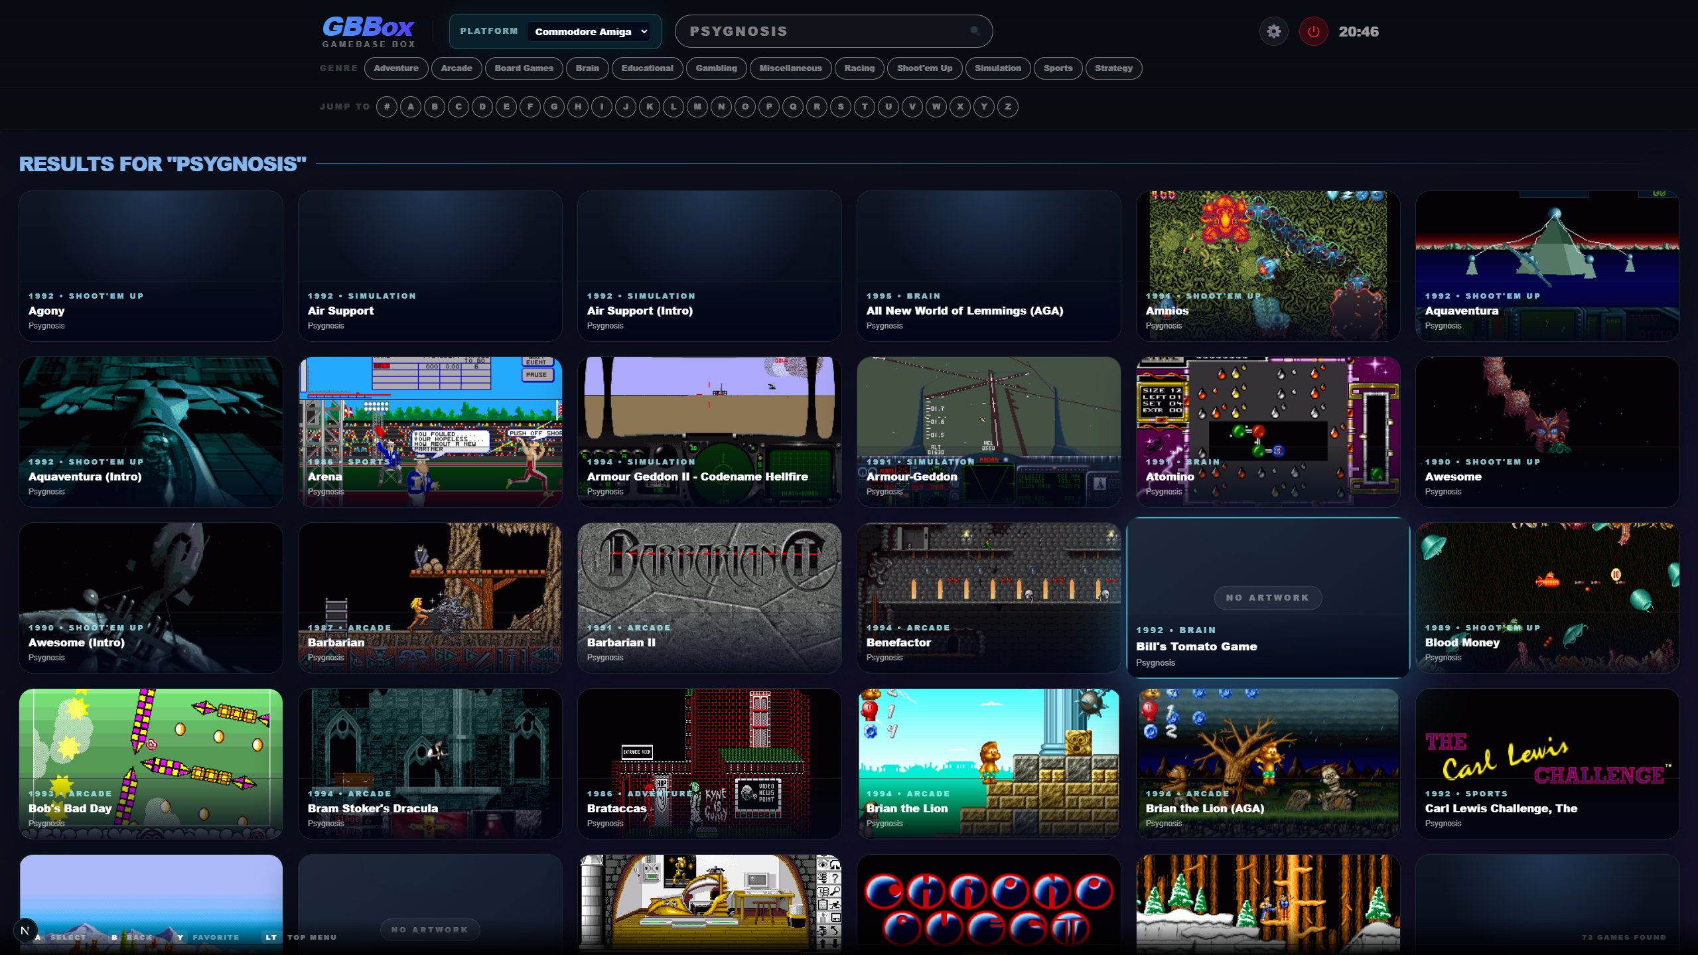The width and height of the screenshot is (1698, 955).
Task: Select the Strategy genre chip
Action: [1113, 68]
